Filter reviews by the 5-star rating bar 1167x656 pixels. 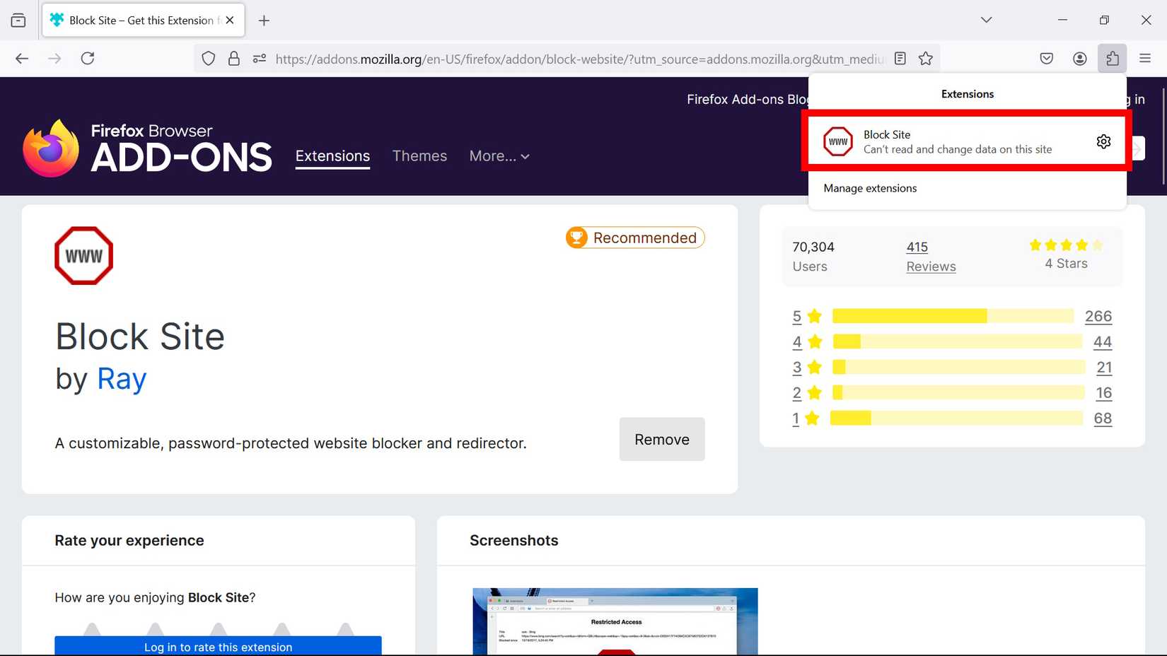pyautogui.click(x=952, y=316)
